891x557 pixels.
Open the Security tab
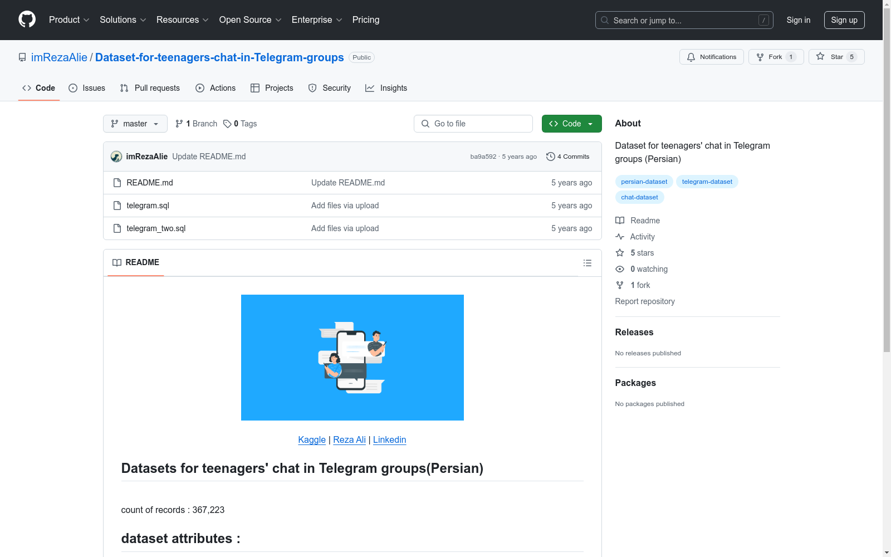click(x=330, y=88)
